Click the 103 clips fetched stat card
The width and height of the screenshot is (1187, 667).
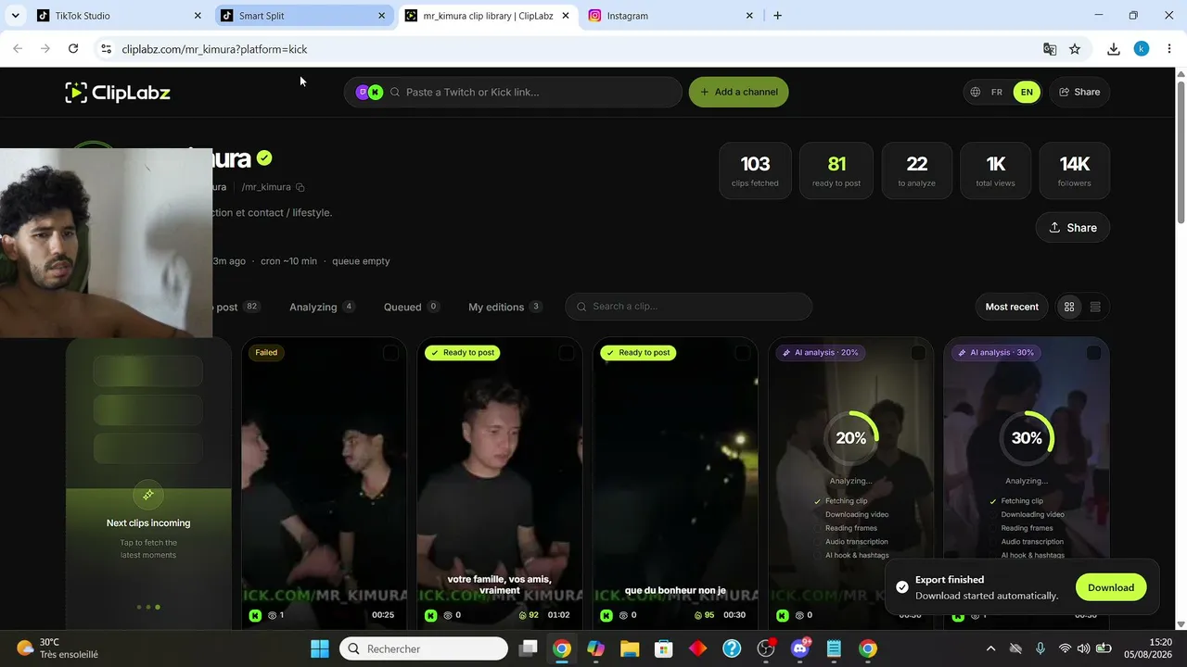pos(755,170)
